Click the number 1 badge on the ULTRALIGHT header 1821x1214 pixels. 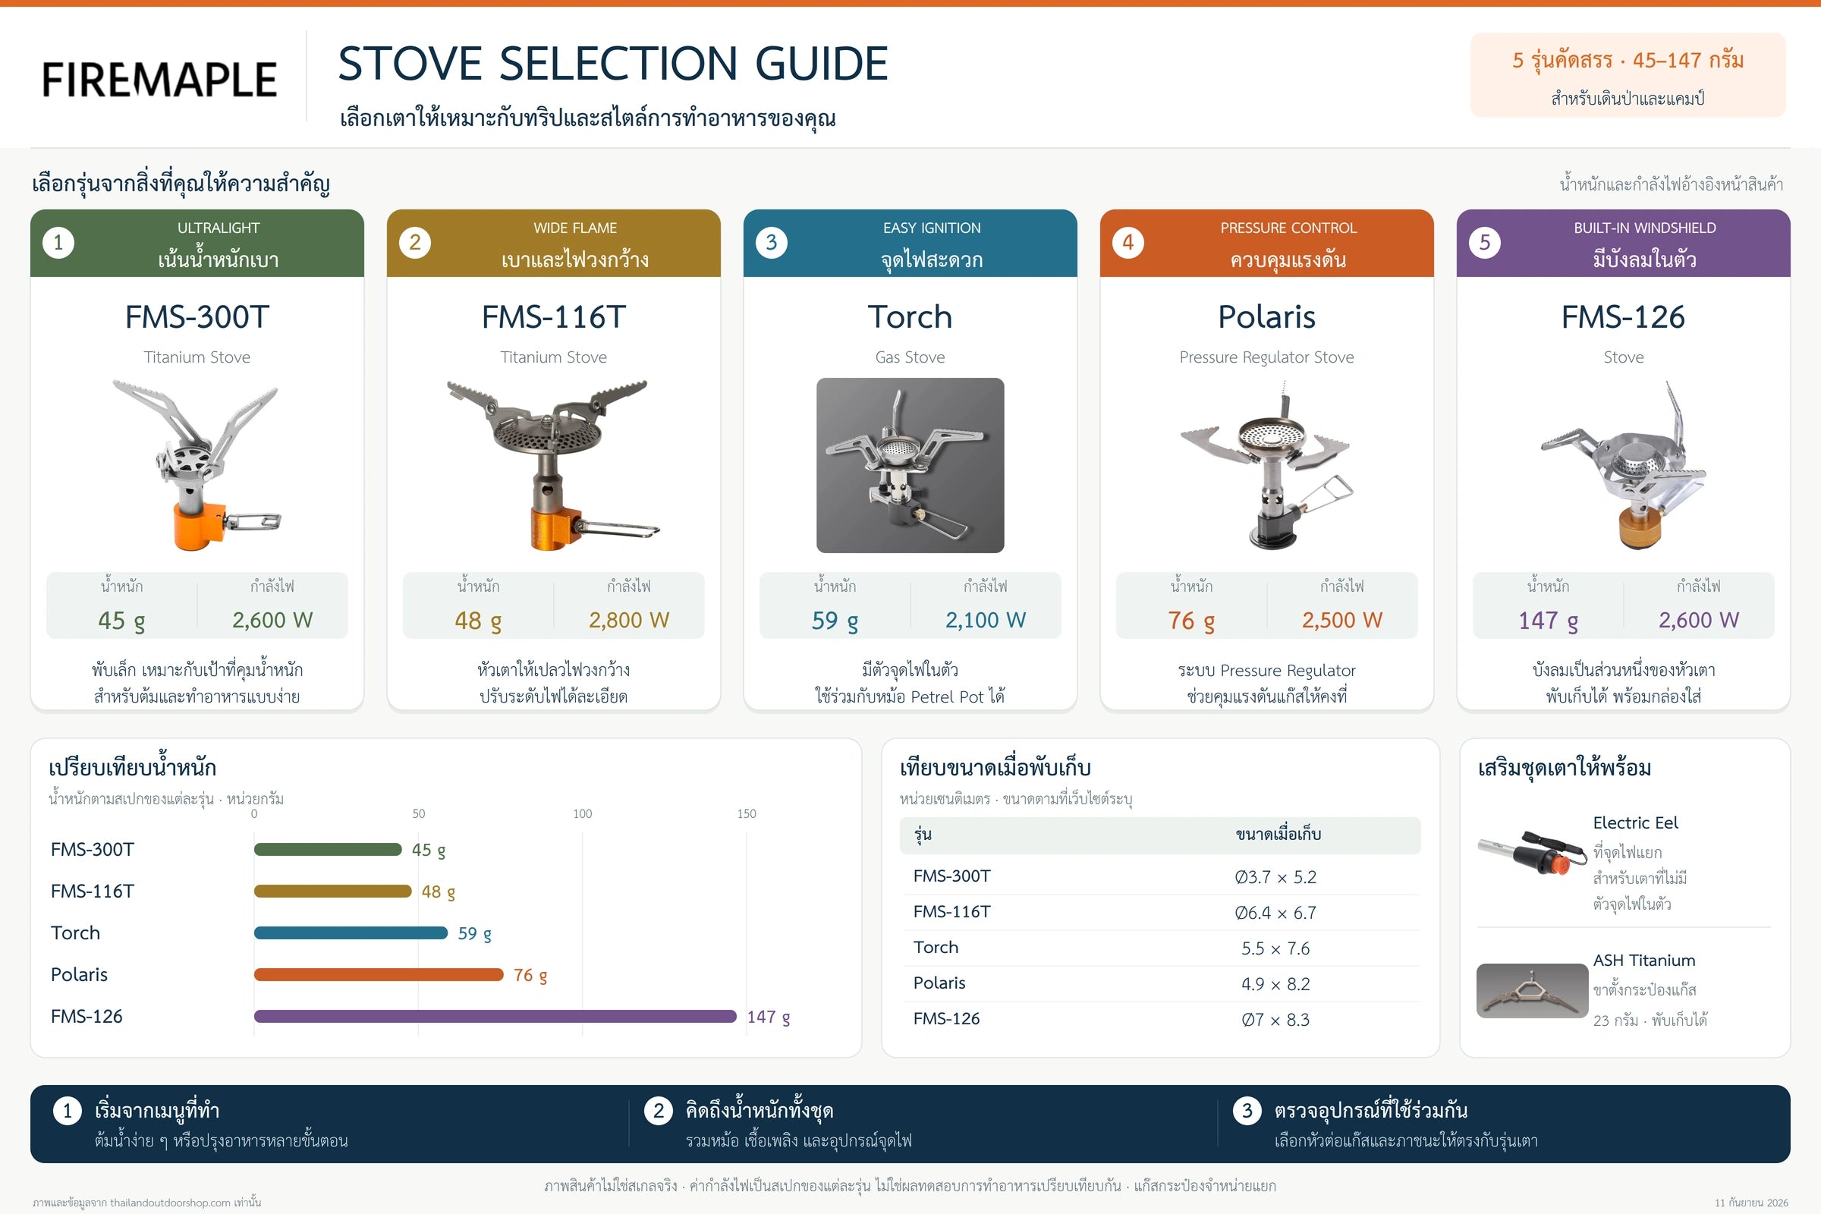click(58, 243)
